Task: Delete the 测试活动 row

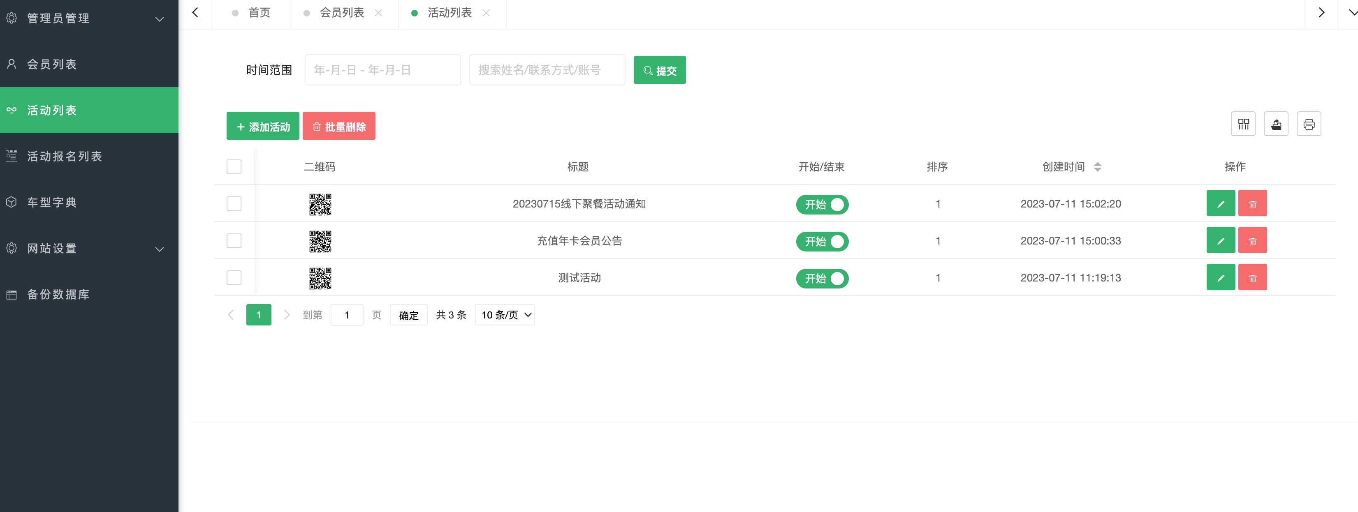Action: (1253, 277)
